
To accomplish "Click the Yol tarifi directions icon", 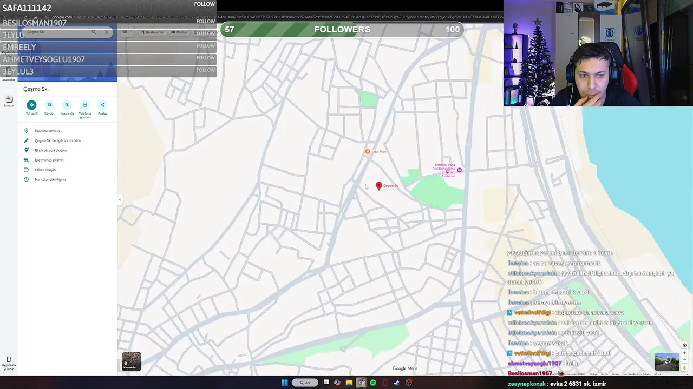I will 31,105.
